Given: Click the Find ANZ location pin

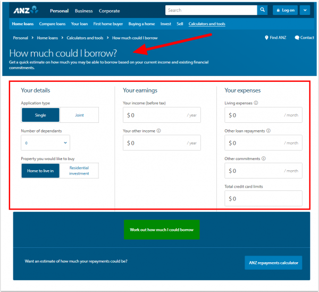Looking at the screenshot, I should point(266,38).
